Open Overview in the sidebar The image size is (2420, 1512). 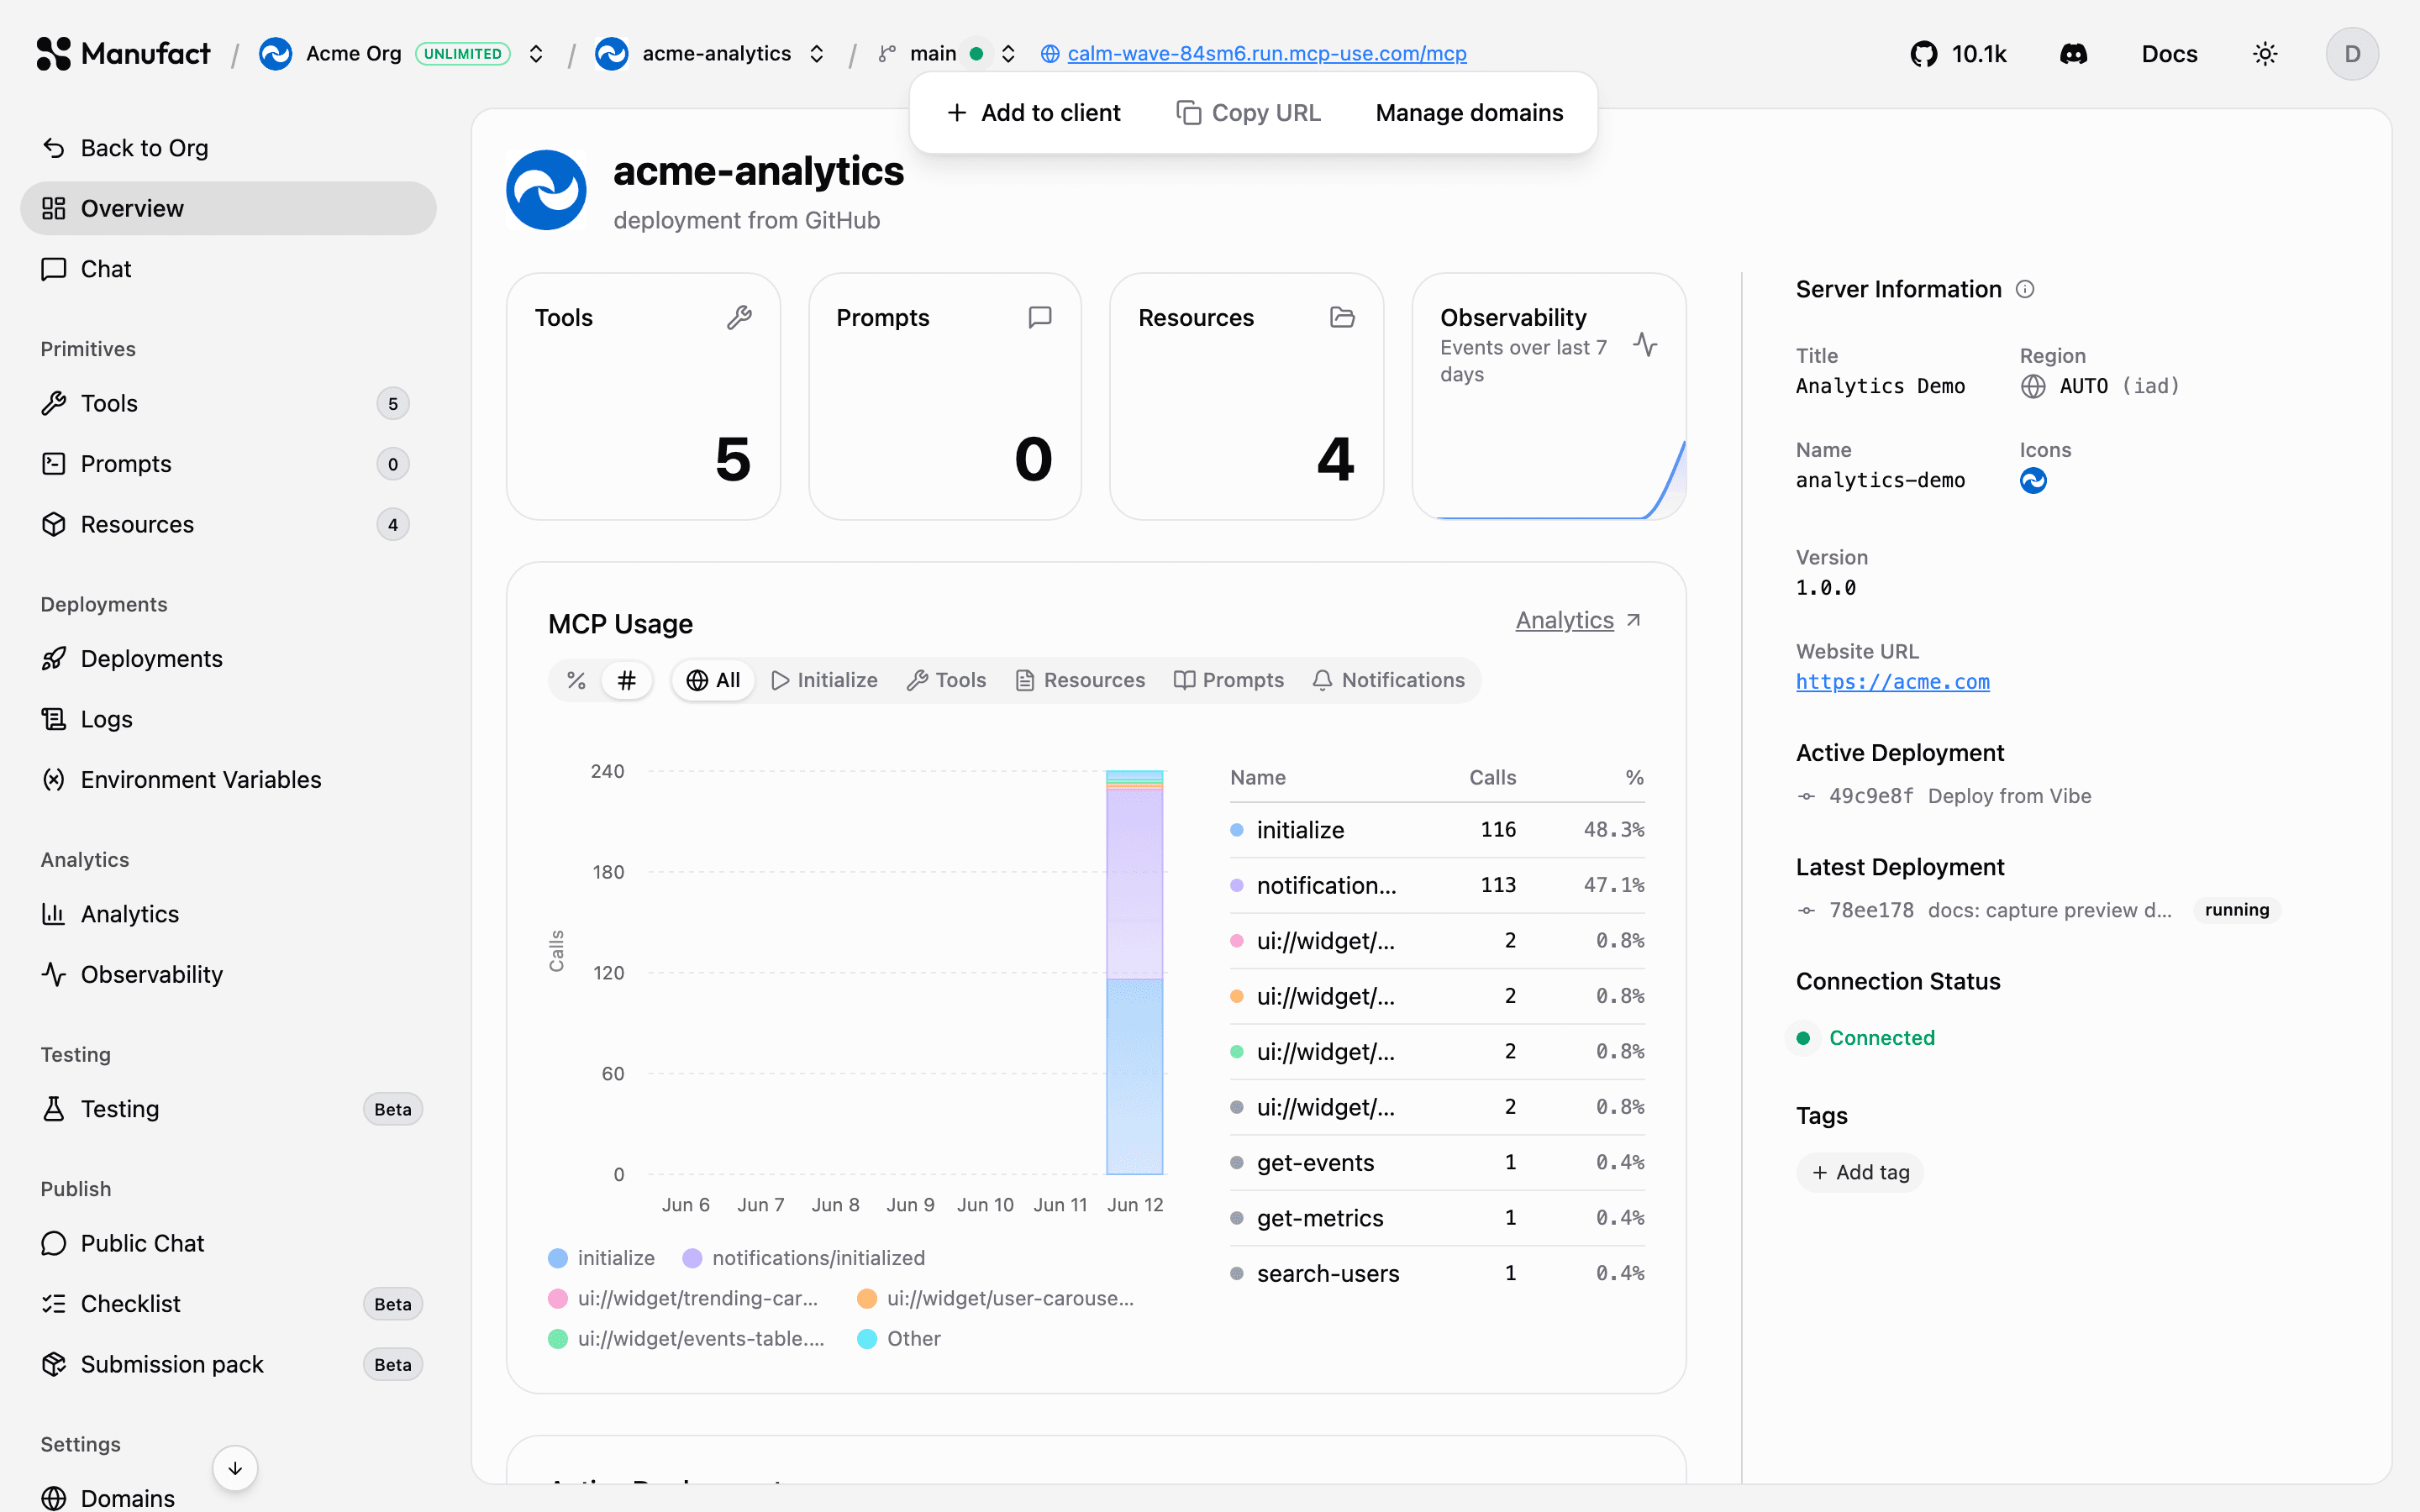pos(228,208)
